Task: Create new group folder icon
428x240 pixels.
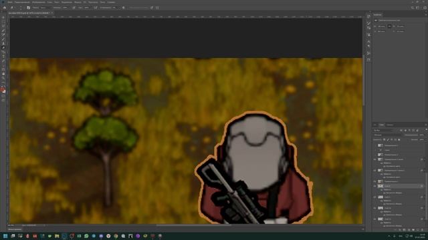Action: click(413, 229)
